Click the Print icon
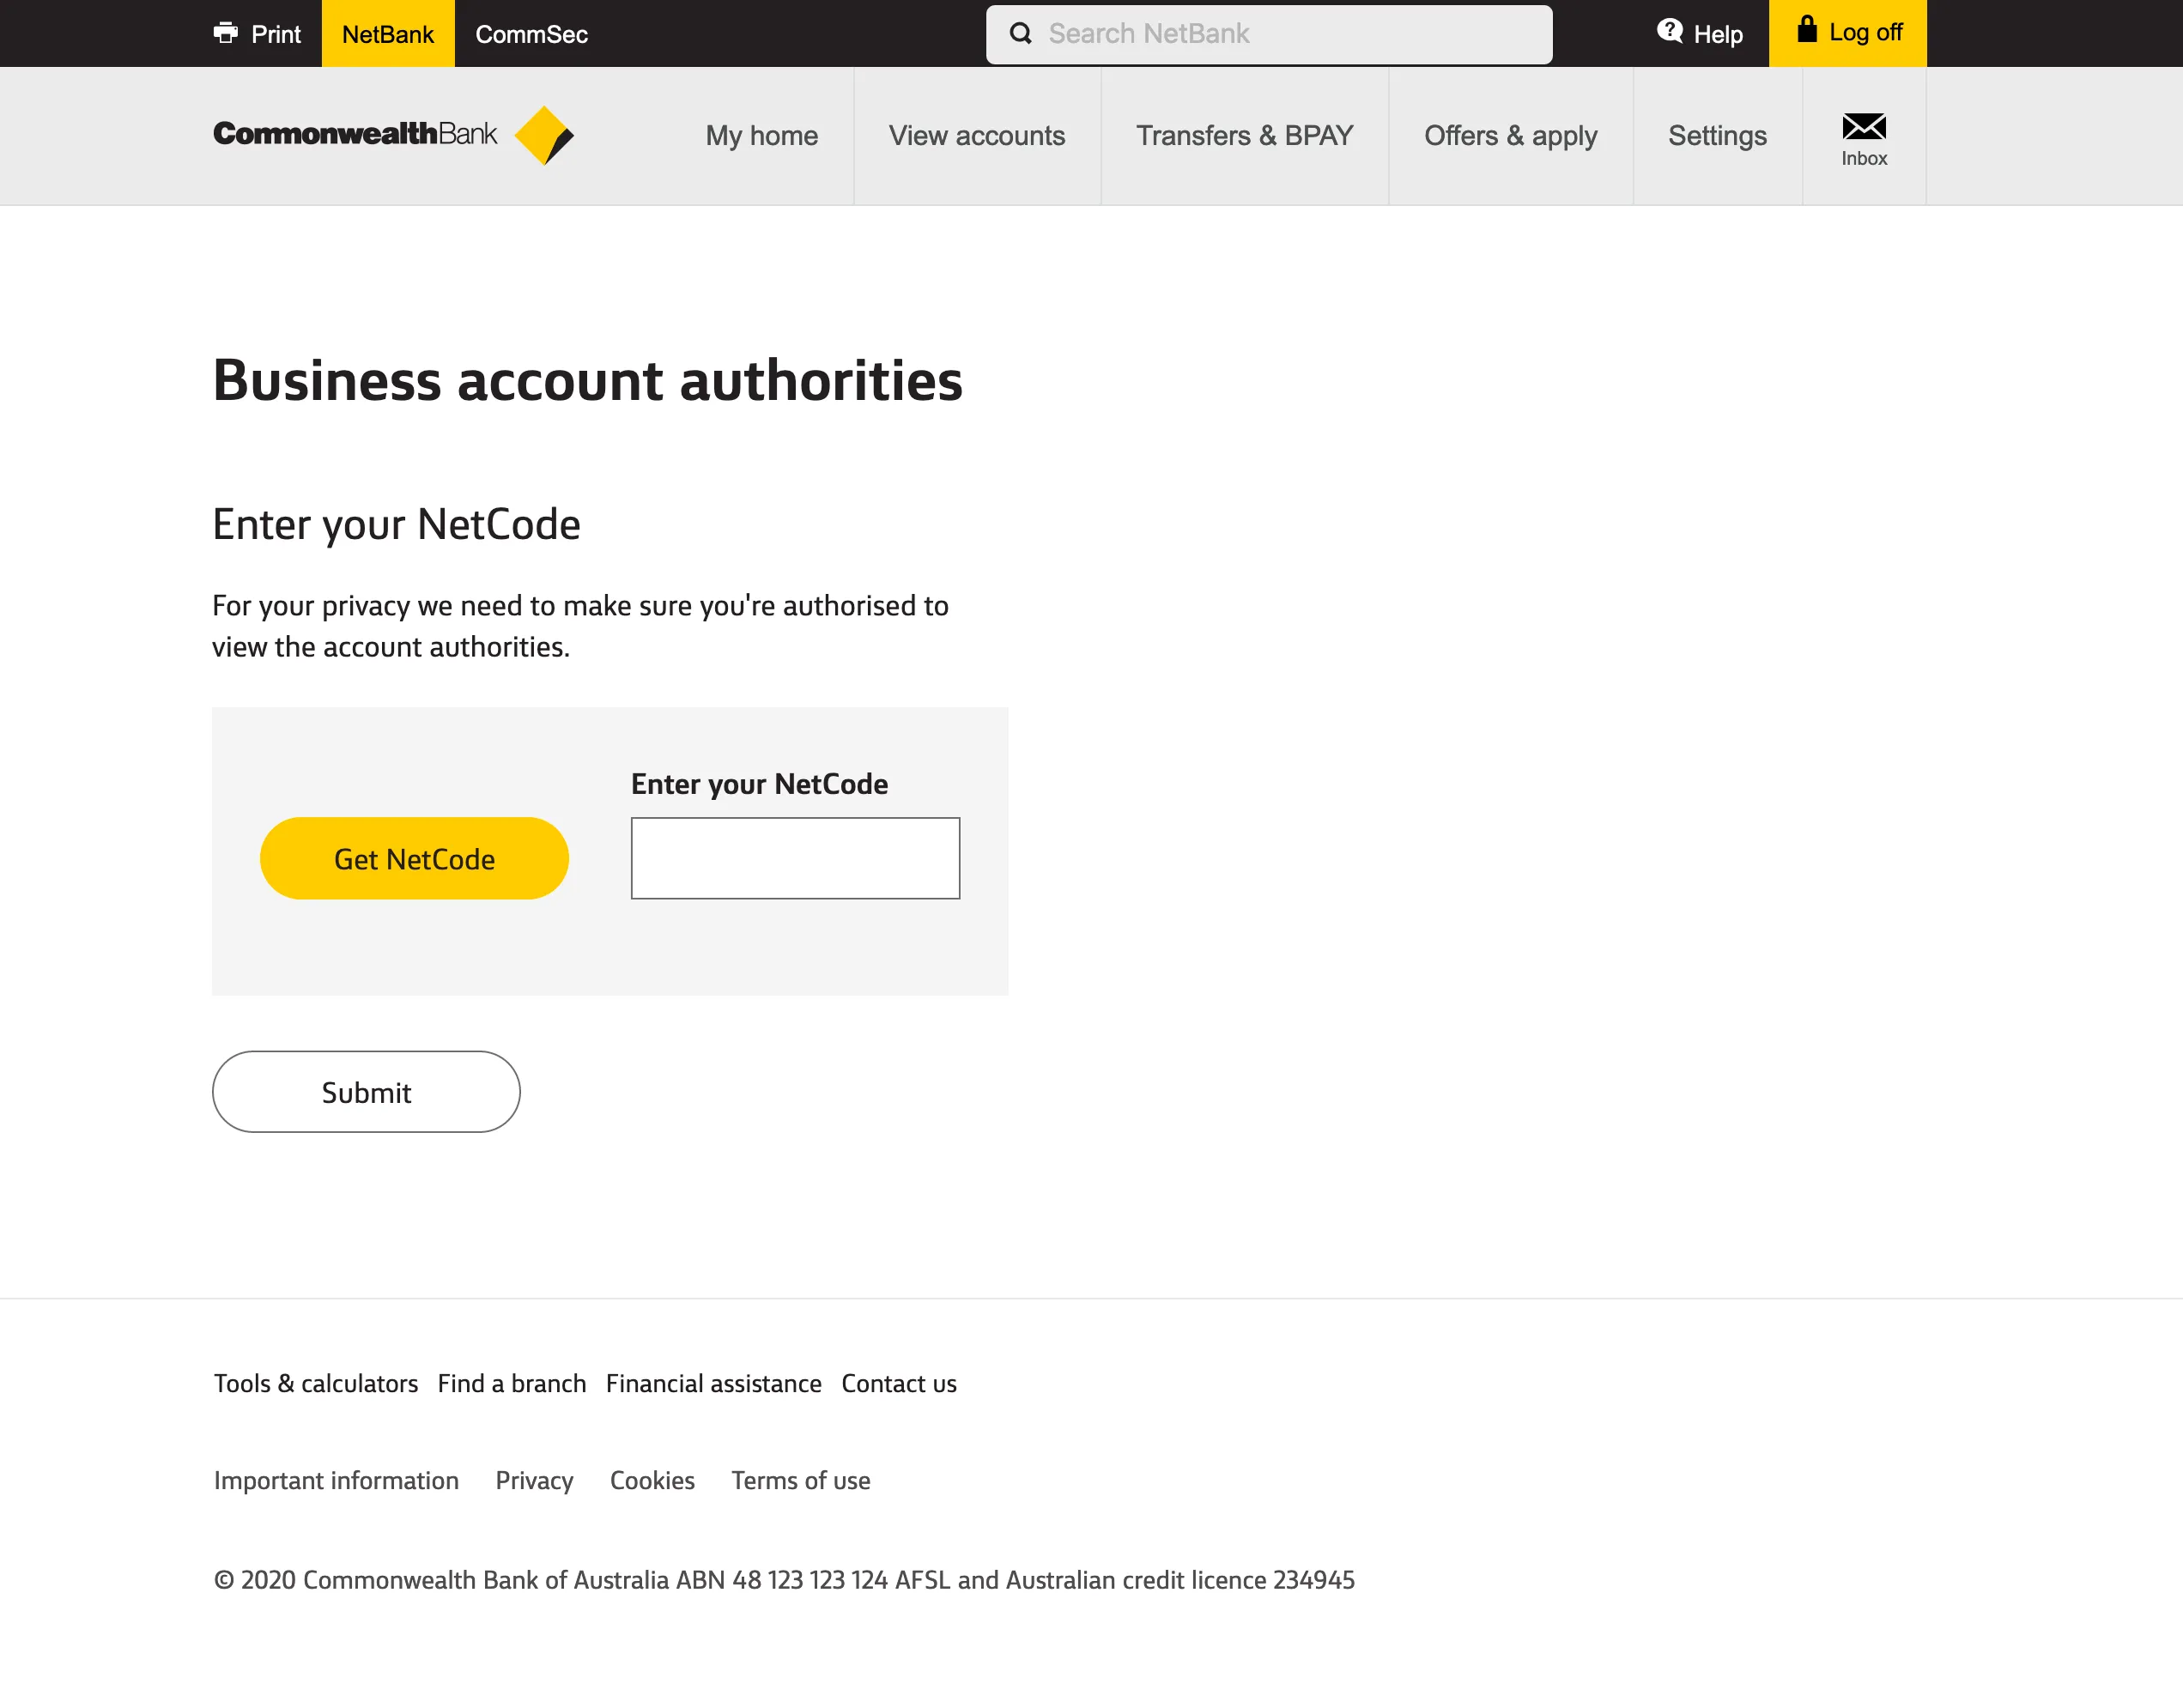This screenshot has width=2183, height=1708. 225,32
